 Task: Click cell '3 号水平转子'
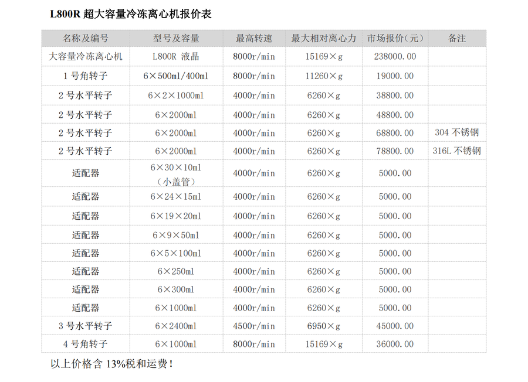86,326
